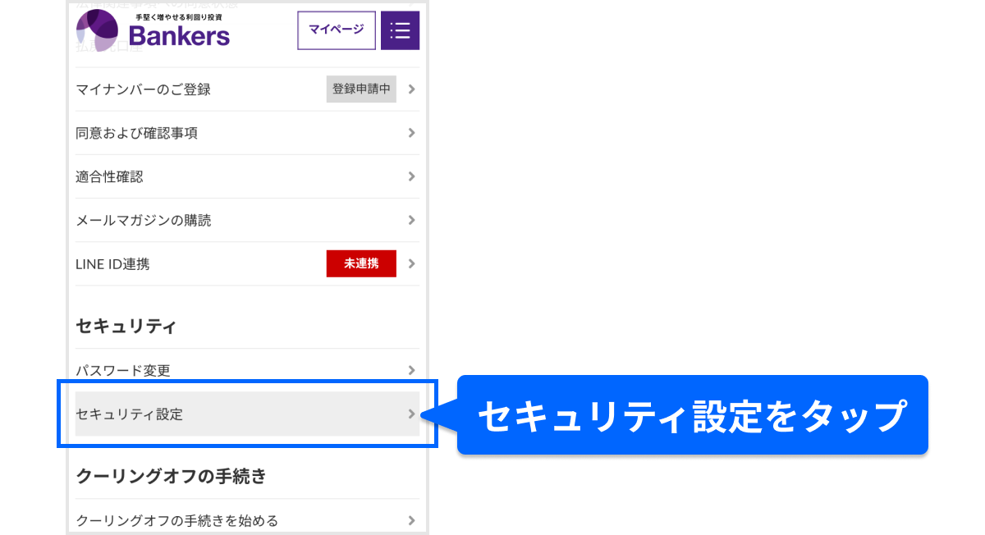
Task: Open the hamburger menu icon
Action: point(400,30)
